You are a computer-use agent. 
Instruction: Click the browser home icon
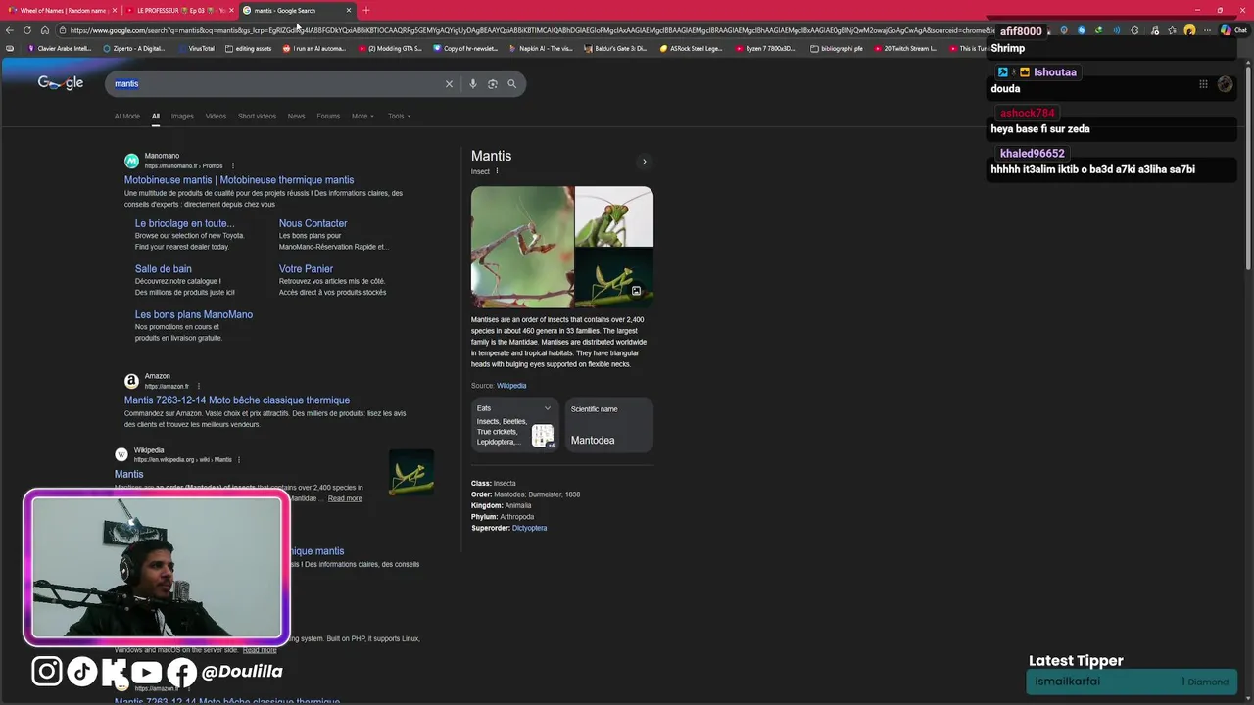click(x=45, y=30)
